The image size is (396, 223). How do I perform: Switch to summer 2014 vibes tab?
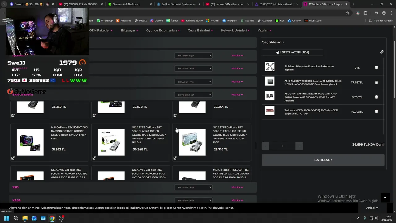click(227, 4)
